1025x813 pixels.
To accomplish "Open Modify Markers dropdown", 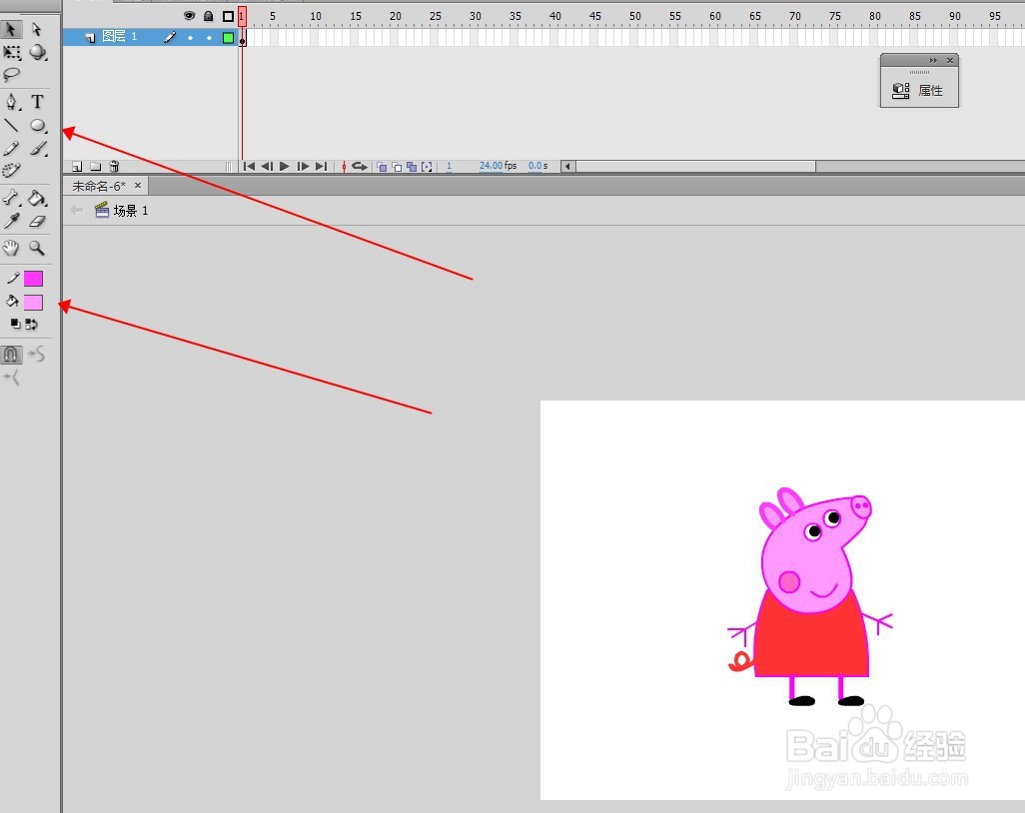I will (427, 167).
